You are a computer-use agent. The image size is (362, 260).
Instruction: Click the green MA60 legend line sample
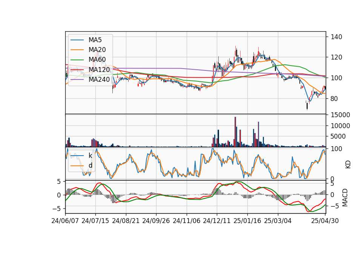click(77, 60)
